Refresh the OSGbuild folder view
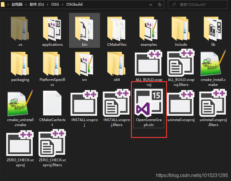This screenshot has height=181, width=231. coord(160,4)
